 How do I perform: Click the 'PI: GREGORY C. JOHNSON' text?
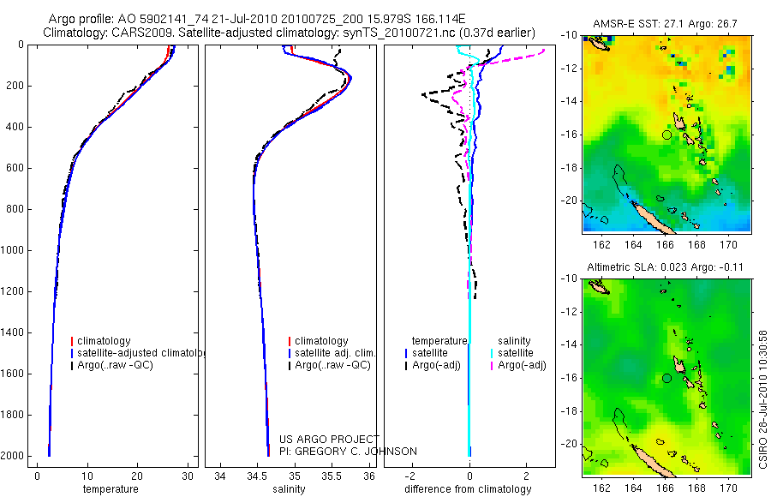point(348,452)
